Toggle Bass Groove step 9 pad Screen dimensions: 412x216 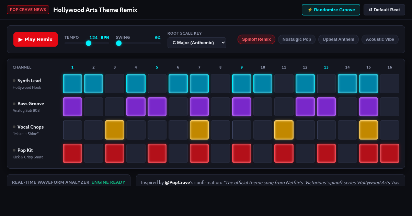(x=242, y=107)
